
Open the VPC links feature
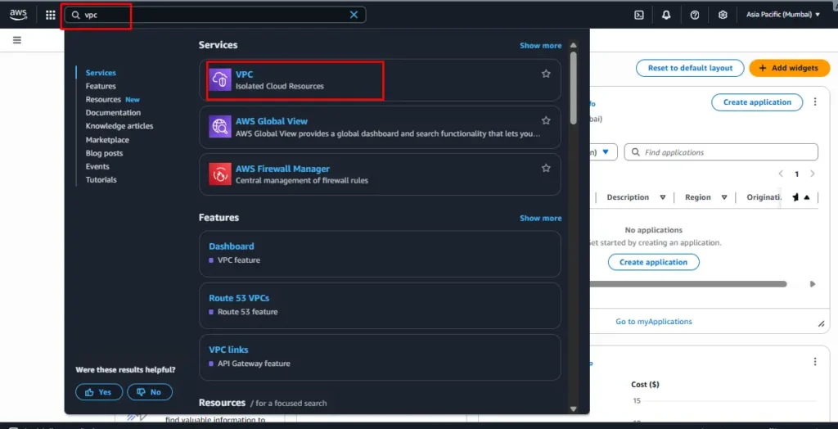pos(228,350)
